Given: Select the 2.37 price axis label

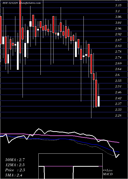Looking at the screenshot, I should point(118,104).
